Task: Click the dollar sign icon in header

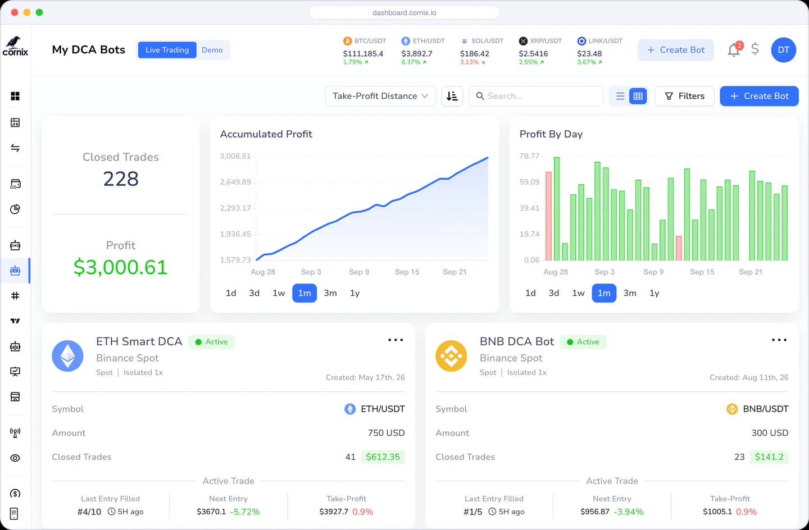Action: click(755, 49)
